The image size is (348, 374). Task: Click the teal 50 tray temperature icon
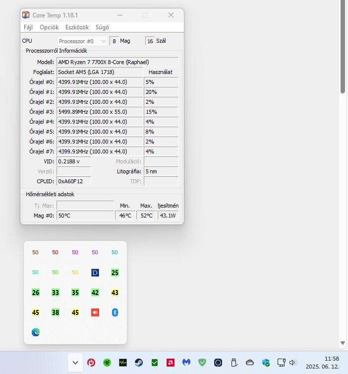(x=36, y=272)
